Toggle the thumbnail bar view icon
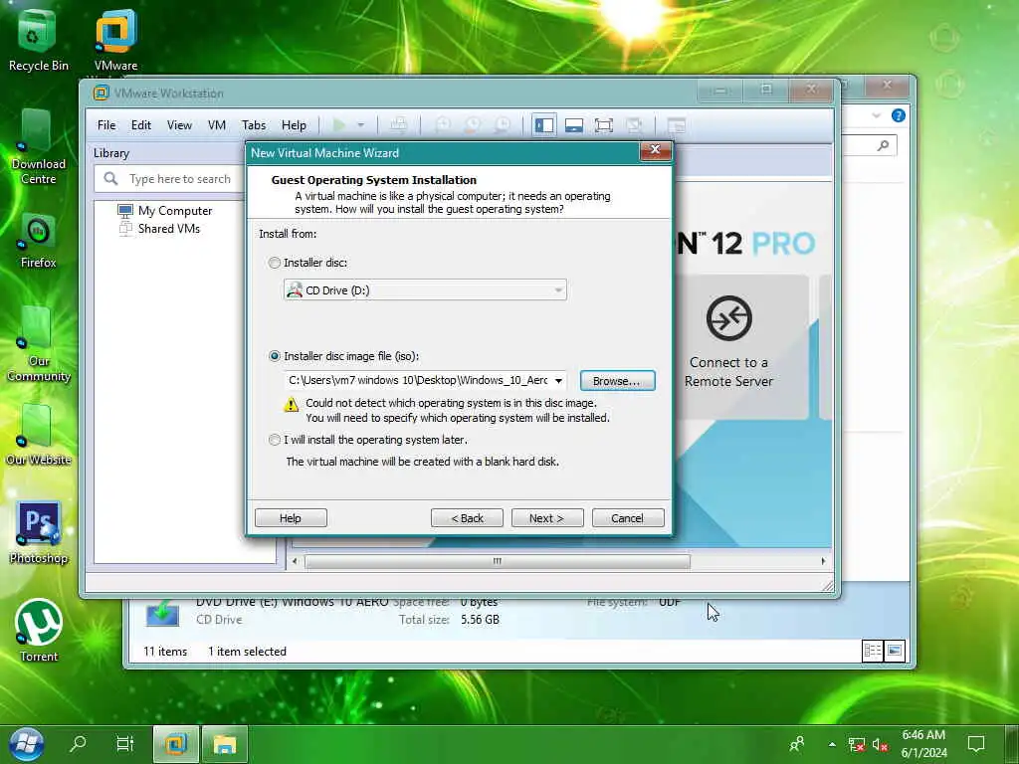 (574, 124)
